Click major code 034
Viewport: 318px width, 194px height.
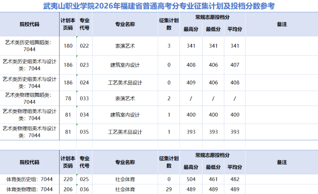(85, 115)
